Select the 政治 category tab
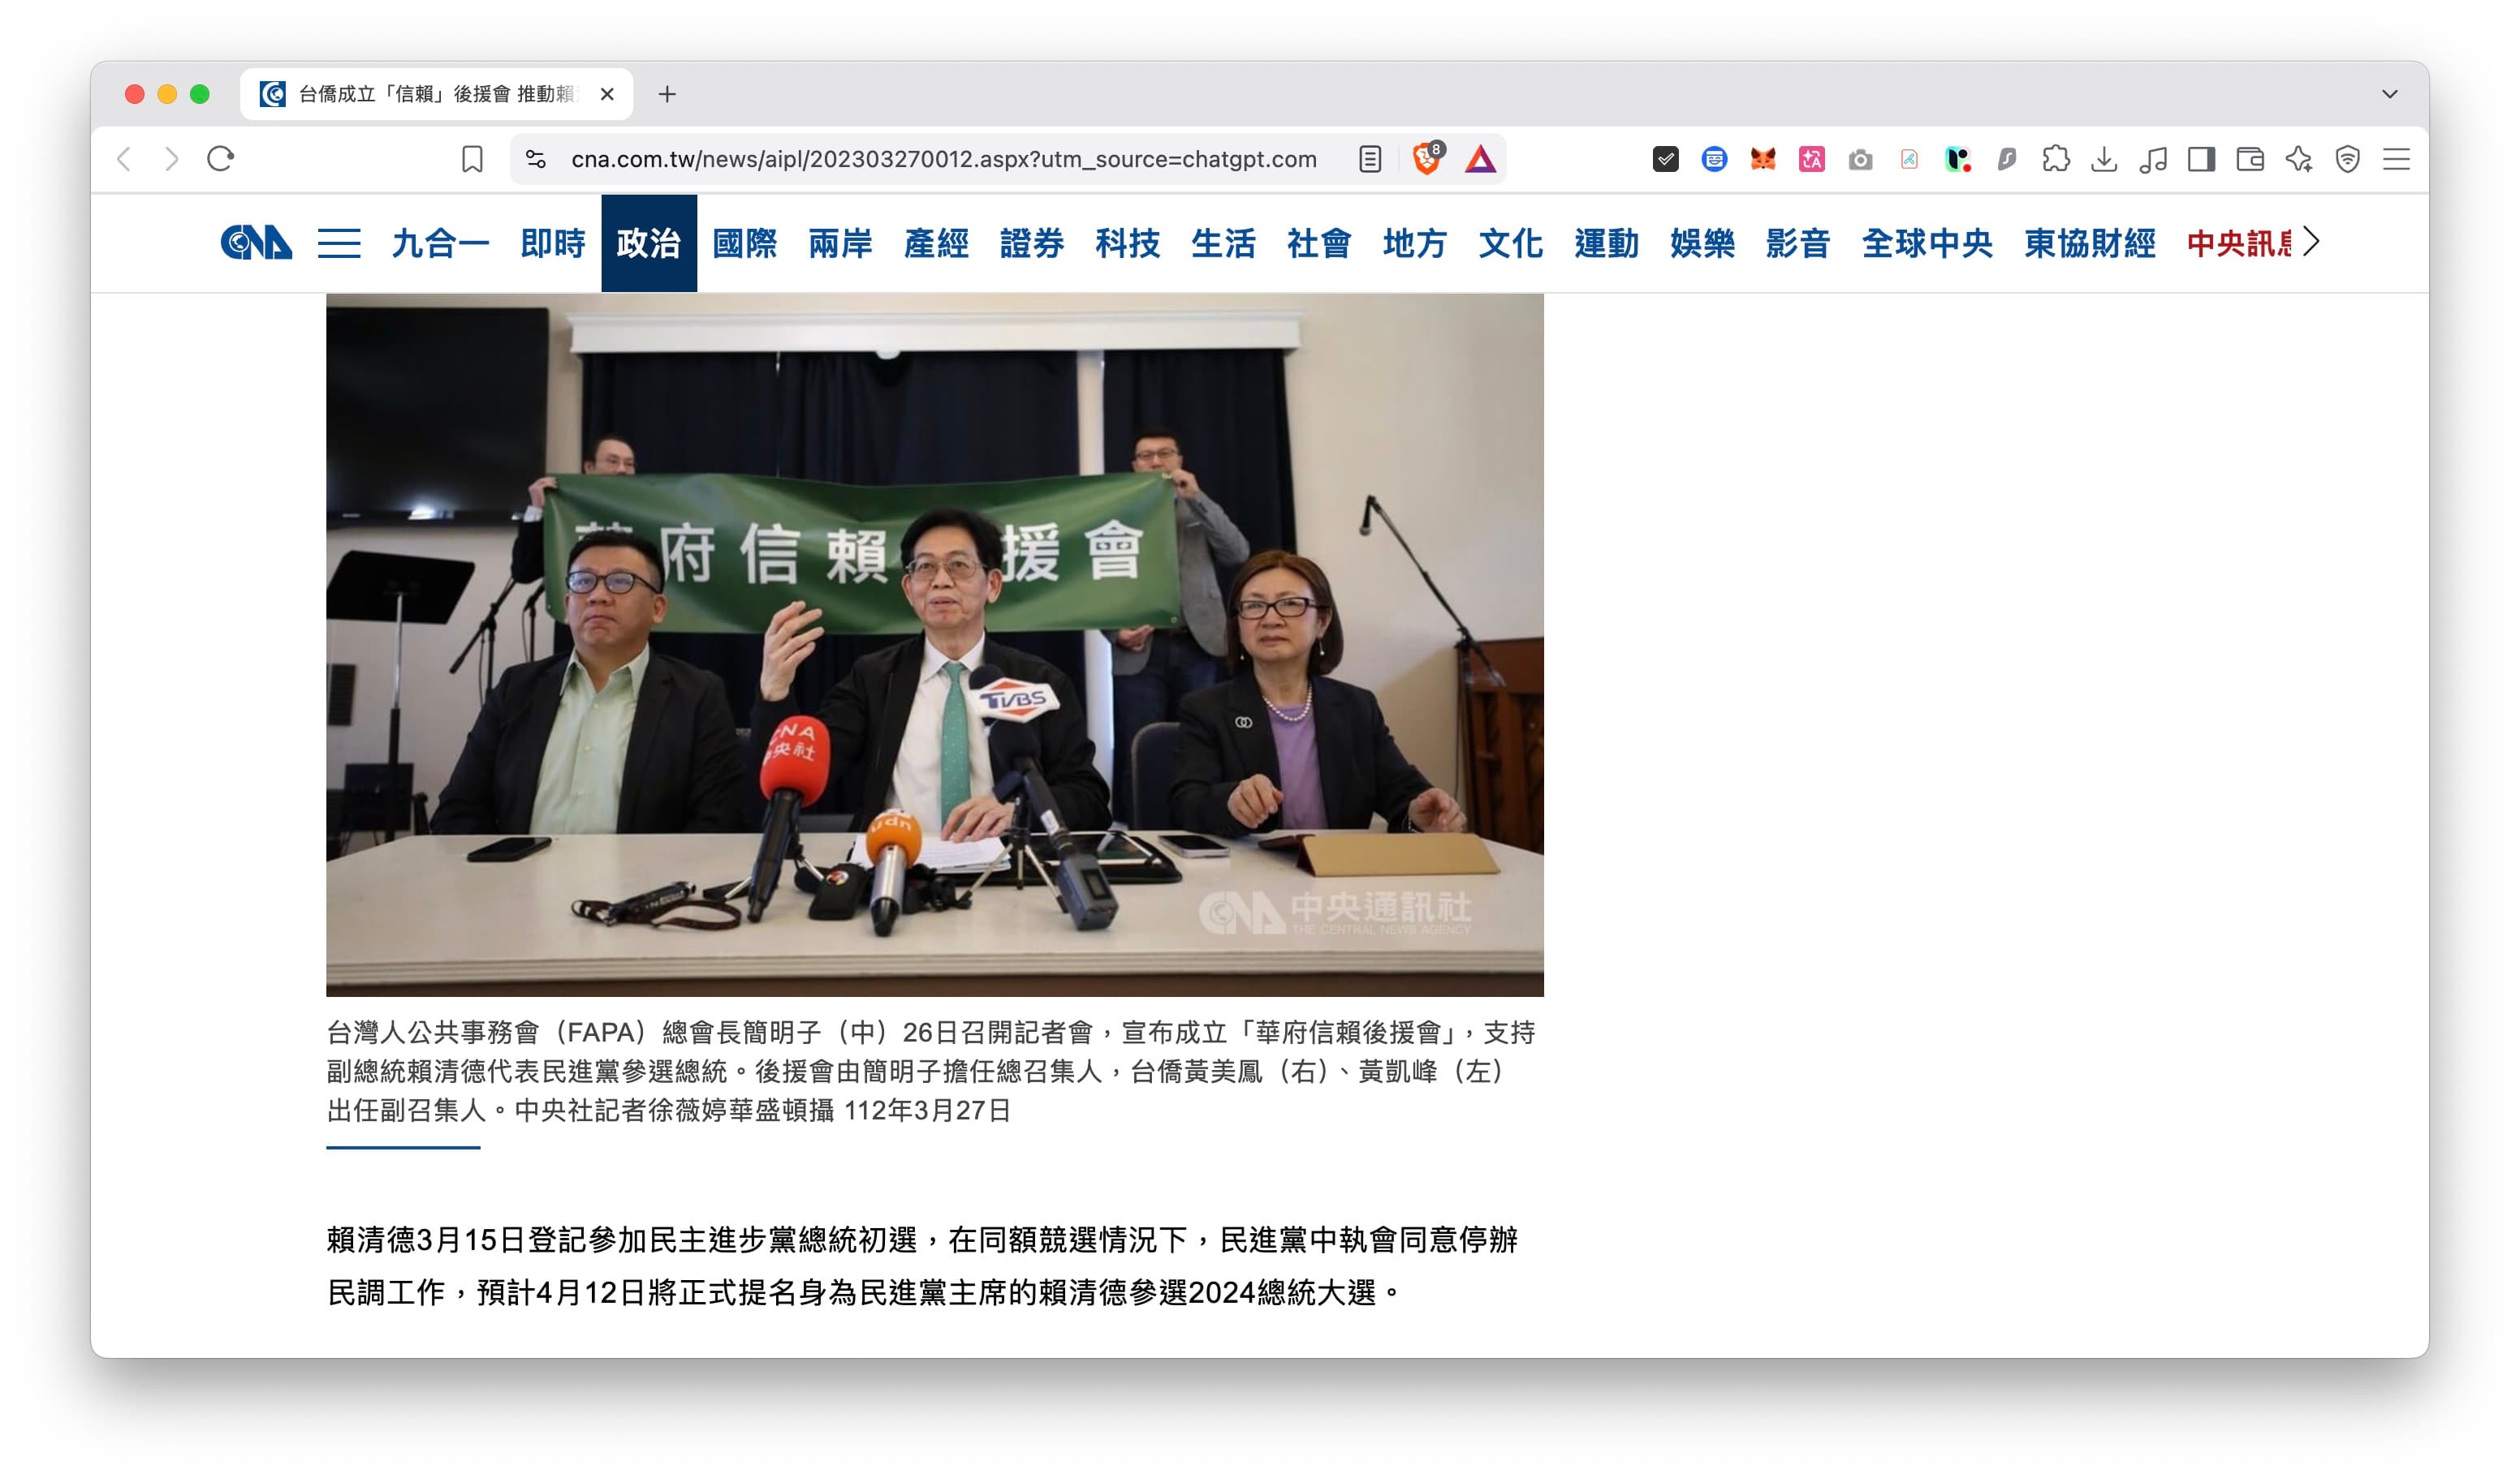The width and height of the screenshot is (2520, 1478). [649, 243]
